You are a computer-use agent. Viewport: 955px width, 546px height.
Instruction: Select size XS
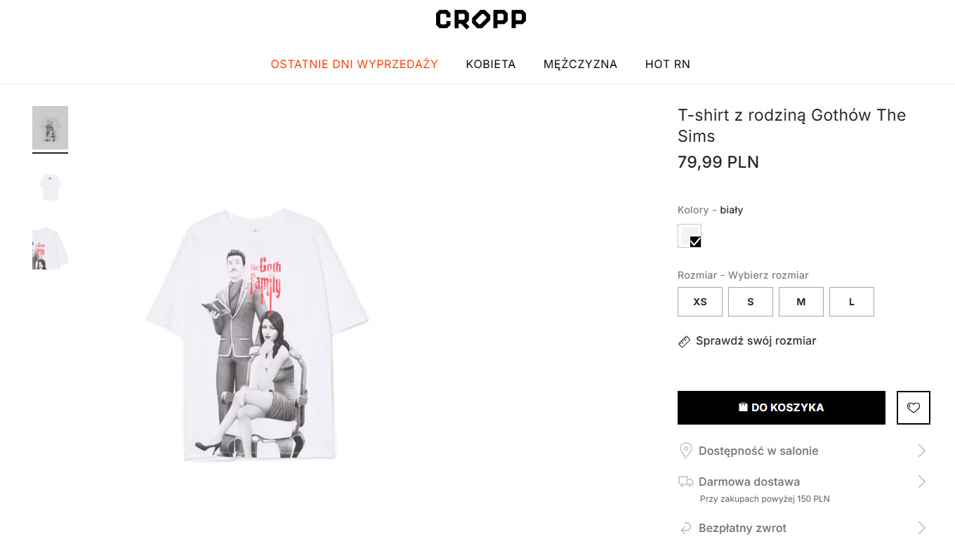point(700,302)
